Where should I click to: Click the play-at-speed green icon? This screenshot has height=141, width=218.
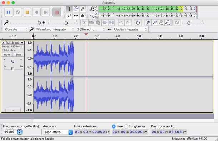coord(177,22)
